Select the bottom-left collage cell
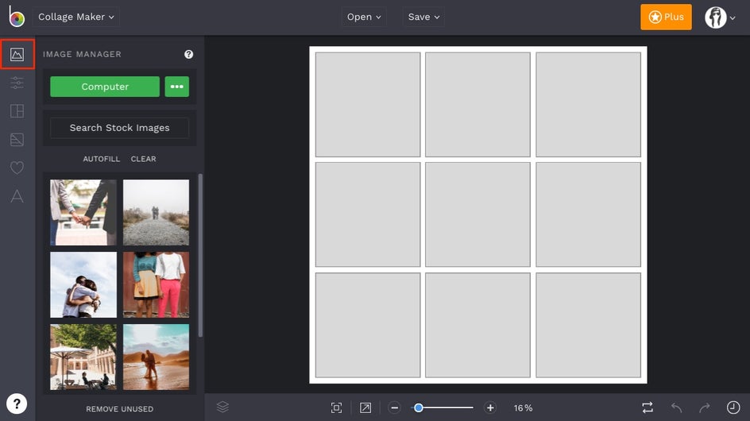The image size is (750, 421). [368, 325]
